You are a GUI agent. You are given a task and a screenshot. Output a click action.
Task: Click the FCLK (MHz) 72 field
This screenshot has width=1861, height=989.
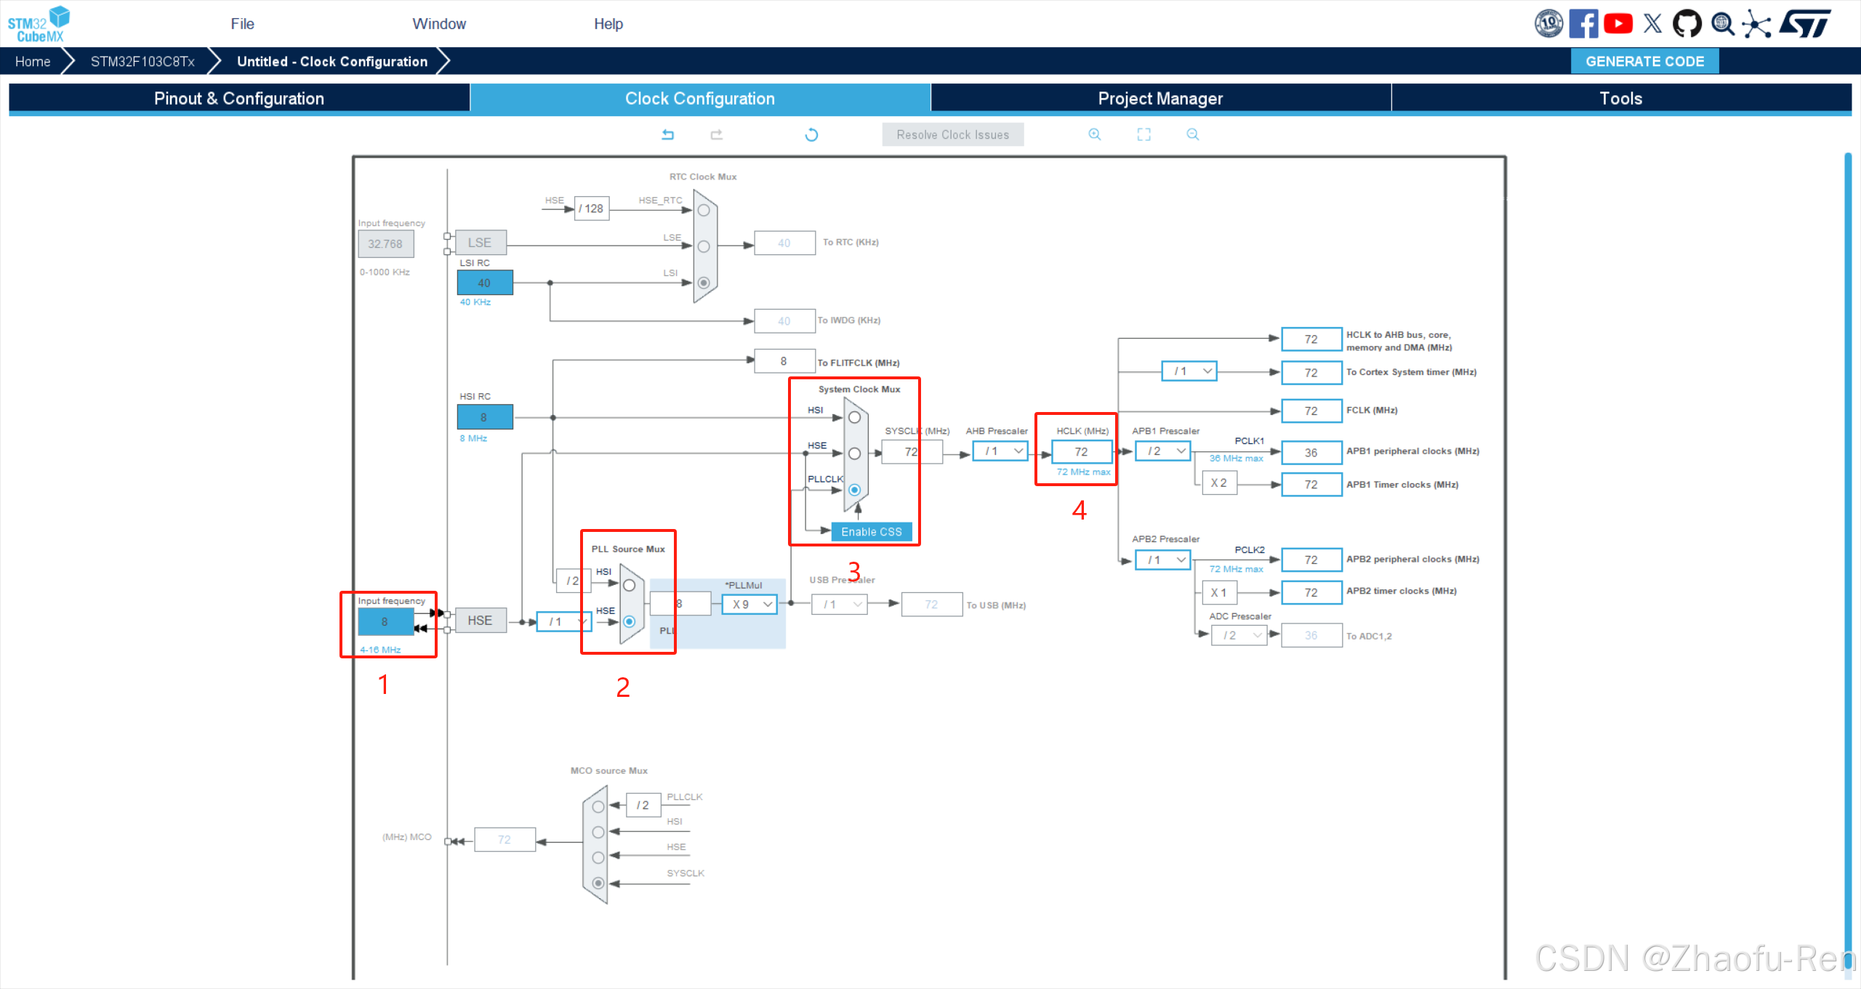pyautogui.click(x=1311, y=411)
